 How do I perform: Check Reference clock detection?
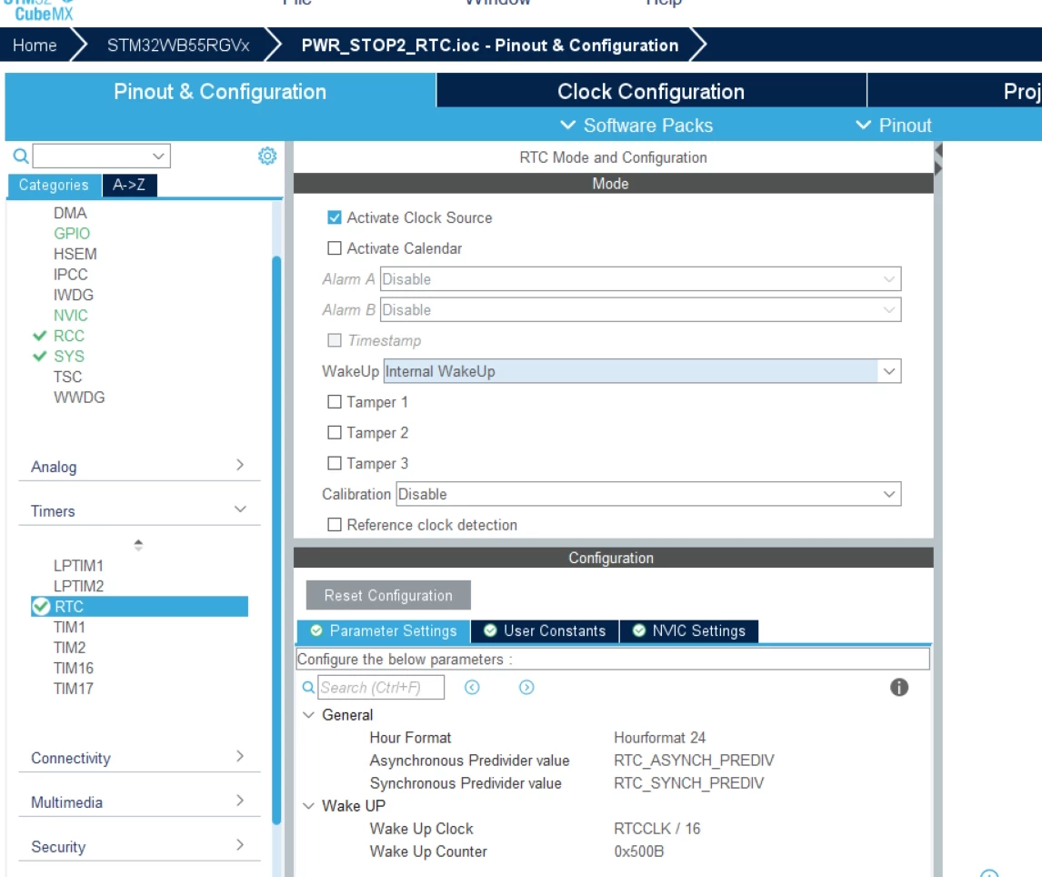point(335,525)
